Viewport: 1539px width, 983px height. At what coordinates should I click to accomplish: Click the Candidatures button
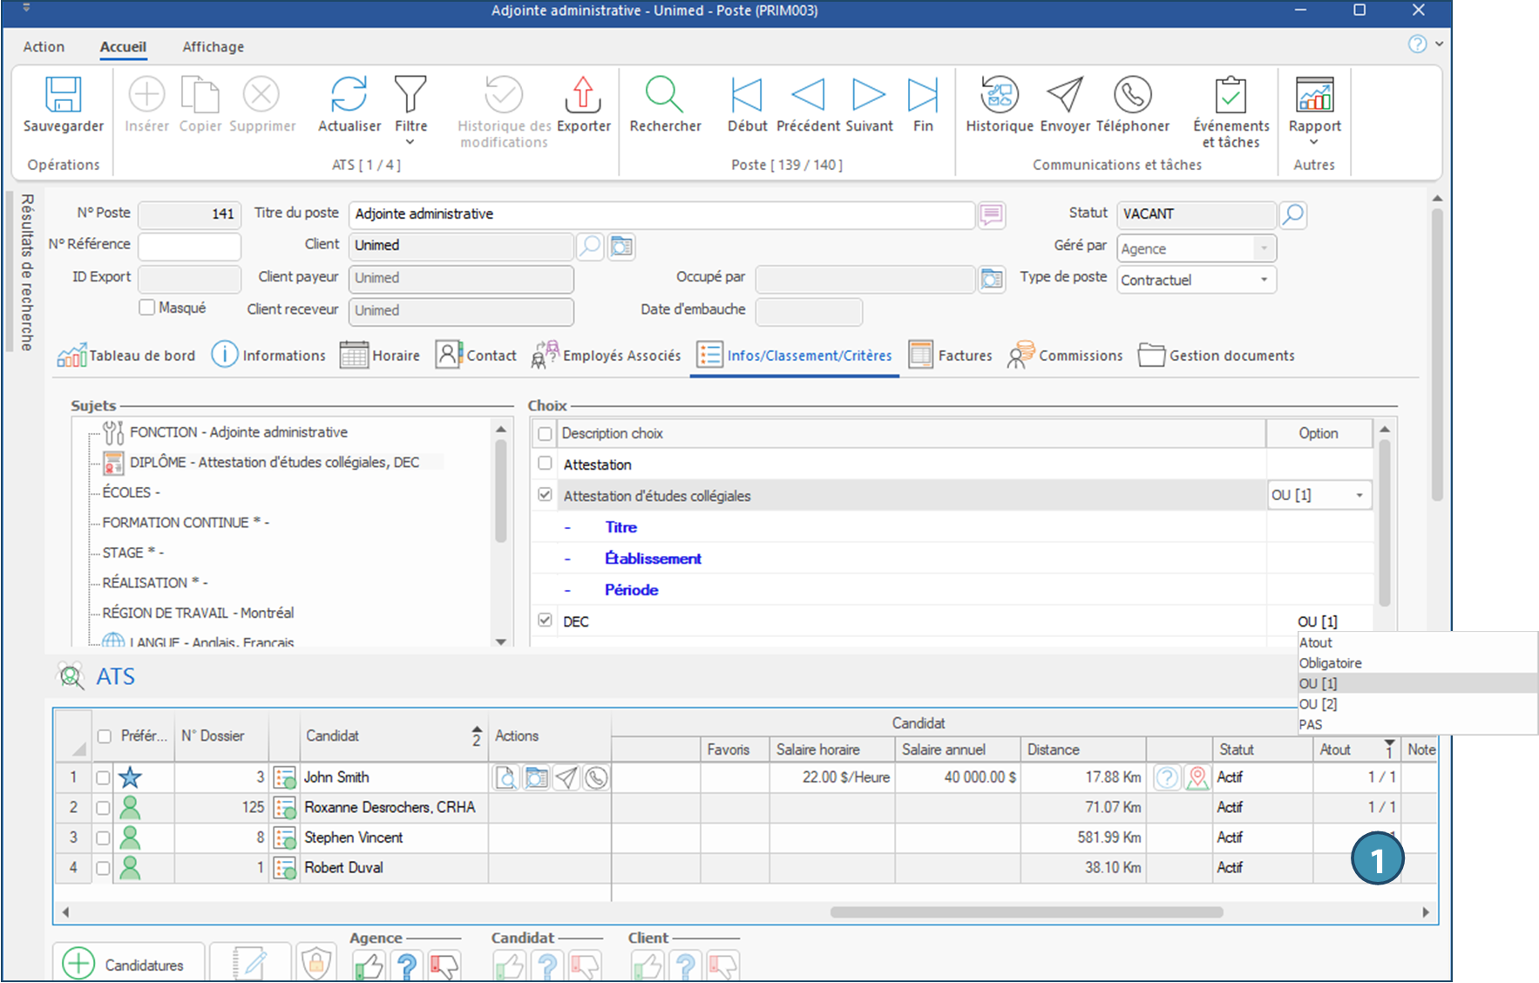pyautogui.click(x=128, y=964)
